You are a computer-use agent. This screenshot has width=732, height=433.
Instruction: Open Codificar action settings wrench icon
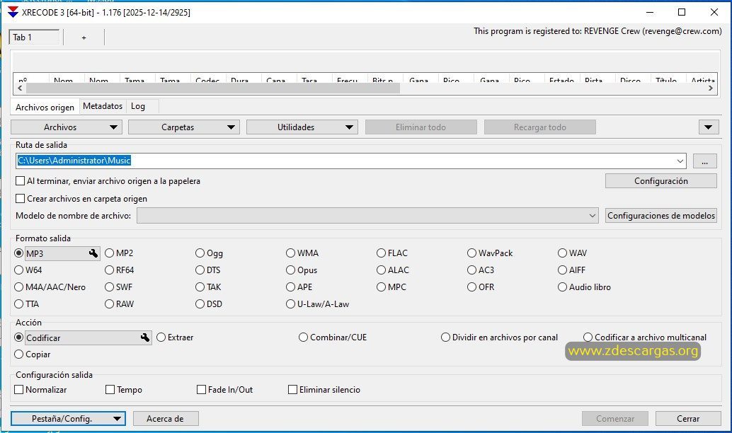click(x=145, y=337)
